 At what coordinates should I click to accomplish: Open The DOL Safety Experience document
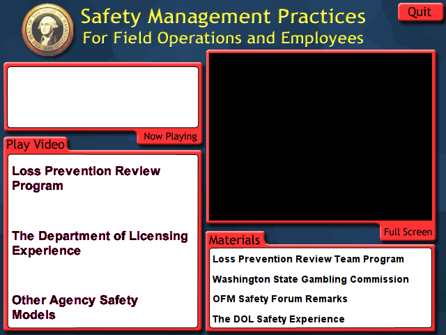click(x=279, y=319)
